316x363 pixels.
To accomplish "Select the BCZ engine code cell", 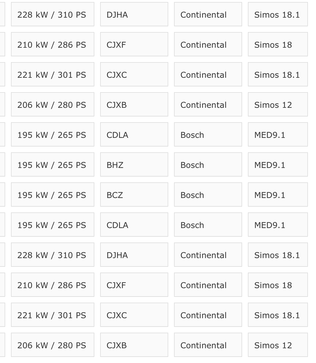I will click(x=134, y=195).
